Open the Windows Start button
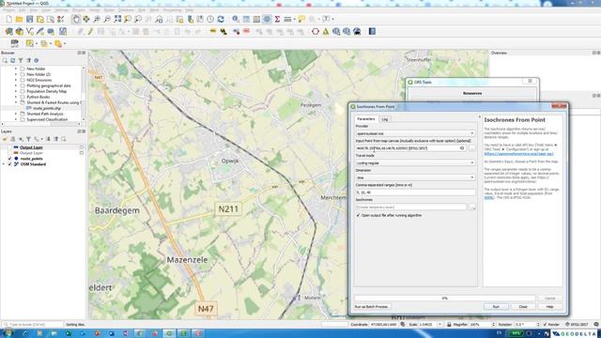Image resolution: width=601 pixels, height=338 pixels. [x=7, y=333]
